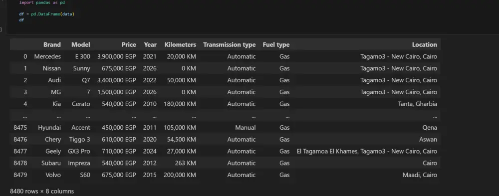Click the E 300 model cell
The width and height of the screenshot is (499, 196).
[83, 57]
